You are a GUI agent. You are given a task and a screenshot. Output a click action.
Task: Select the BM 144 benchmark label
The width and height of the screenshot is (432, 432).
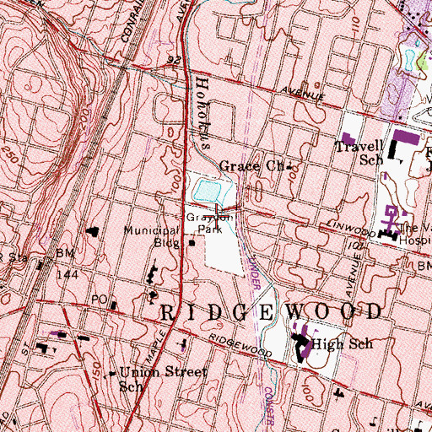pos(67,264)
